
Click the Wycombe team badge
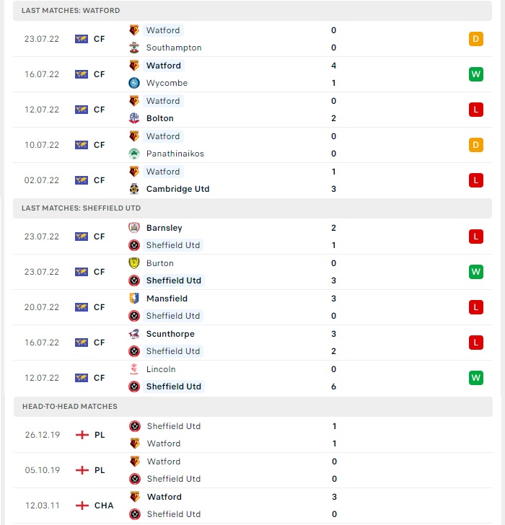134,83
